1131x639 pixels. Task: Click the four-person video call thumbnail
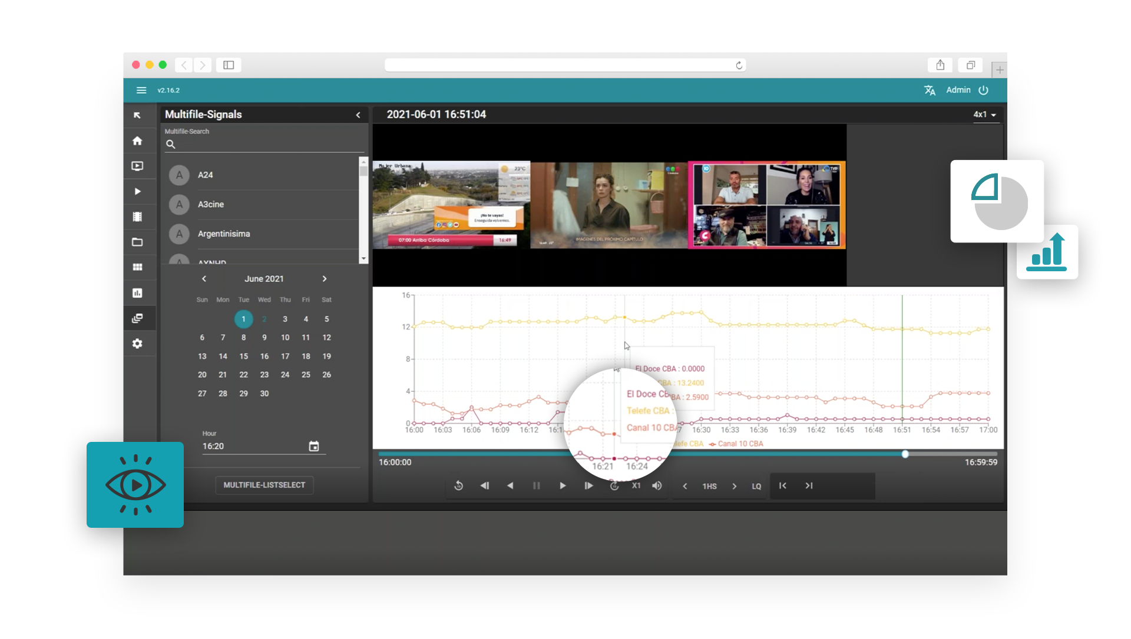coord(767,205)
